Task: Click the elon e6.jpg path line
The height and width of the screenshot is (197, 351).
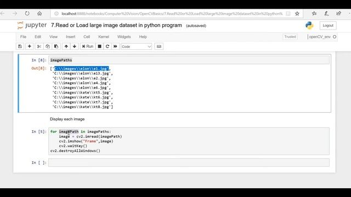Action: (82, 88)
